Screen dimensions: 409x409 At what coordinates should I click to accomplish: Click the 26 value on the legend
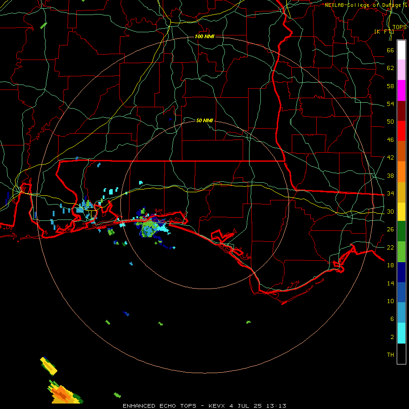coord(390,229)
